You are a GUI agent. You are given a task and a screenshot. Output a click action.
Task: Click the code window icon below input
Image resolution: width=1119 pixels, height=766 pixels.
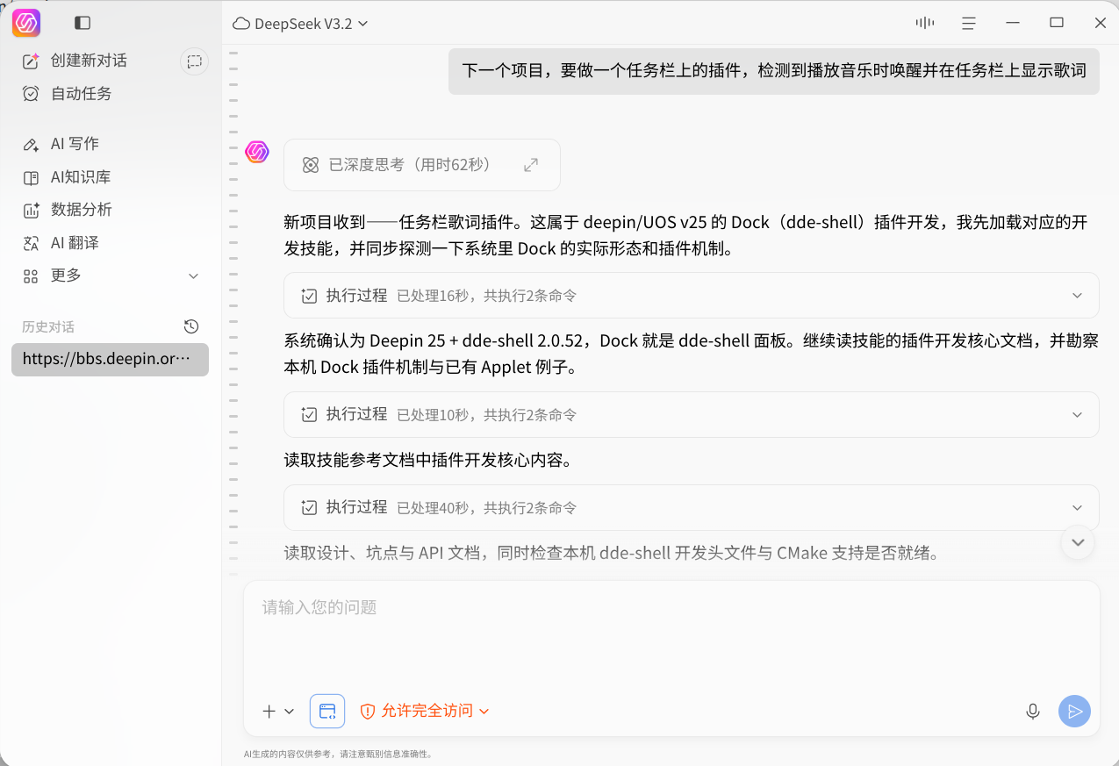[x=327, y=711]
